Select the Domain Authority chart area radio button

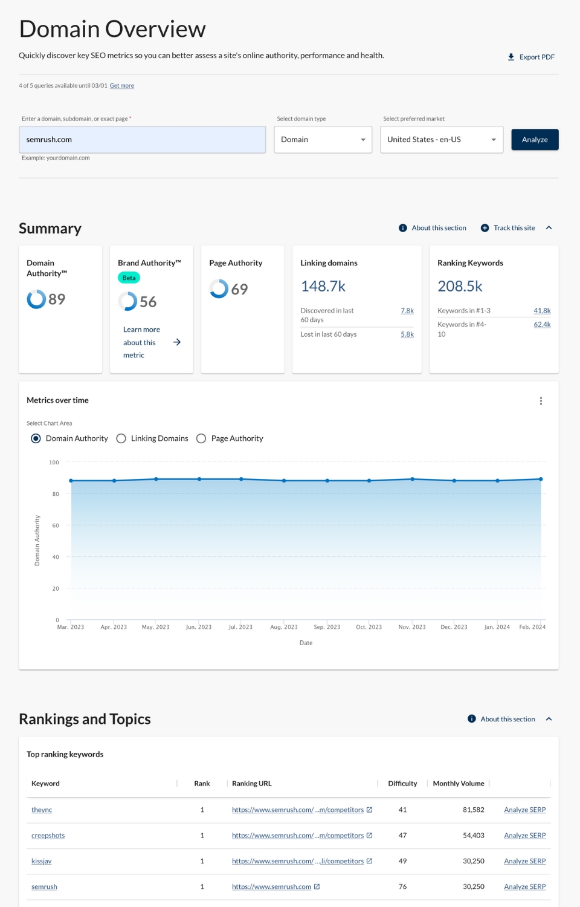(36, 438)
